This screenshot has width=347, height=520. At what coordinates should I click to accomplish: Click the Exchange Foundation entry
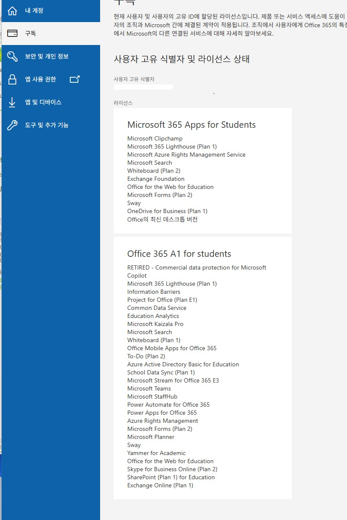(x=156, y=179)
